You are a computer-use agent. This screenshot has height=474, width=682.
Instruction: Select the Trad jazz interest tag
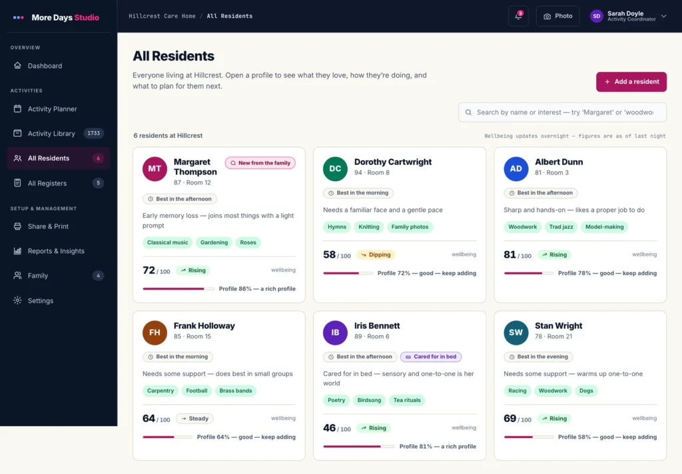pyautogui.click(x=561, y=227)
